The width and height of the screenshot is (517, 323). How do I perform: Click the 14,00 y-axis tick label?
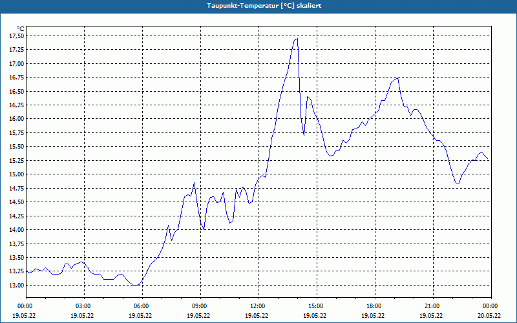[x=17, y=230]
